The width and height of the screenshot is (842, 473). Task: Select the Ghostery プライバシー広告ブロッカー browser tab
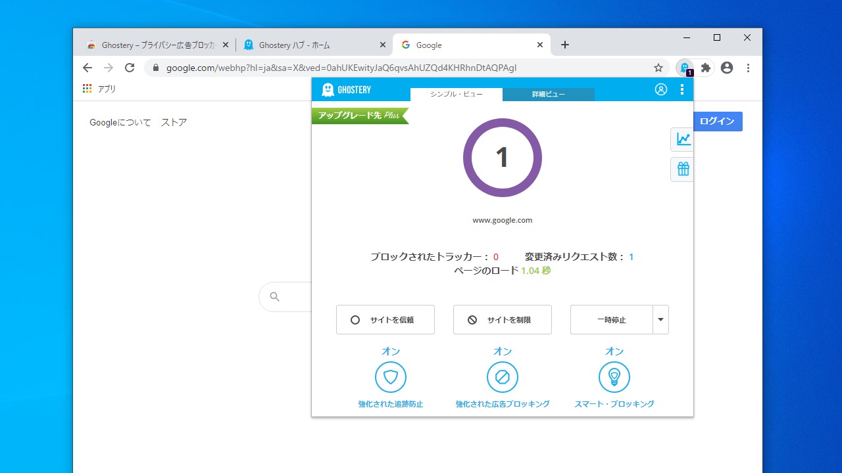point(157,45)
